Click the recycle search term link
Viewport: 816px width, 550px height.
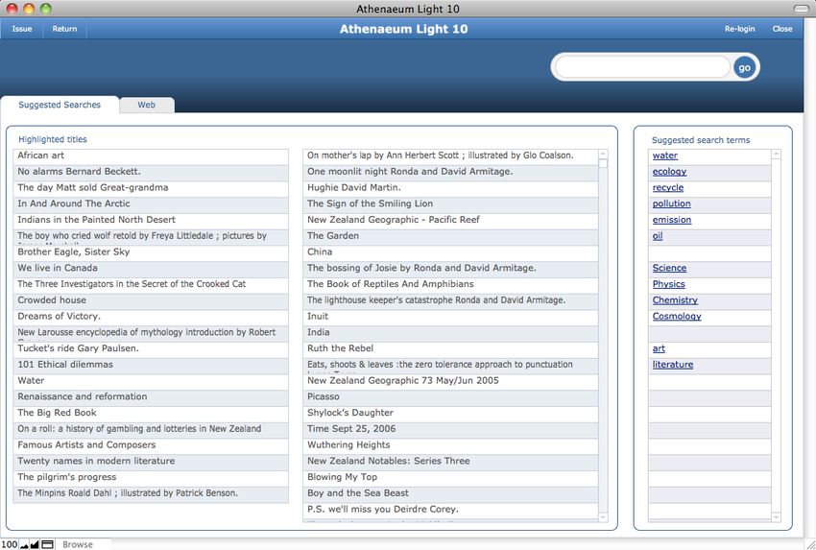[668, 187]
